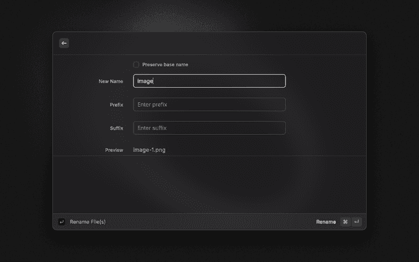Click the 'Enter suffix' placeholder text

coord(153,128)
